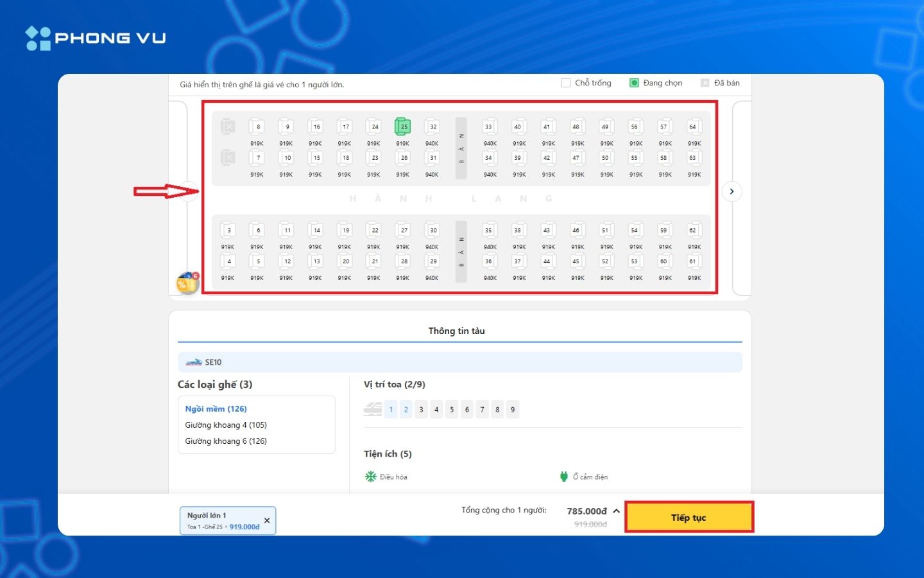Choose seat 46
Image resolution: width=924 pixels, height=578 pixels.
click(x=577, y=231)
